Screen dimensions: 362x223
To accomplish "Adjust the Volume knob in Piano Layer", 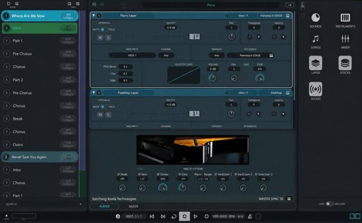I will pos(213,78).
